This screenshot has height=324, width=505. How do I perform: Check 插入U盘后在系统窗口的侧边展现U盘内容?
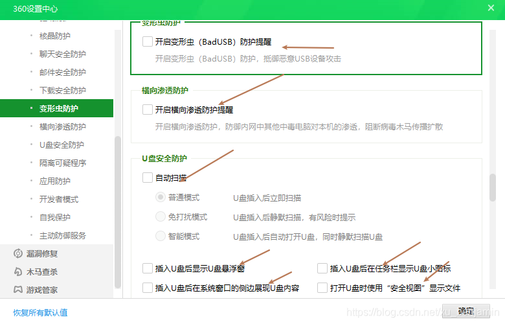(148, 288)
